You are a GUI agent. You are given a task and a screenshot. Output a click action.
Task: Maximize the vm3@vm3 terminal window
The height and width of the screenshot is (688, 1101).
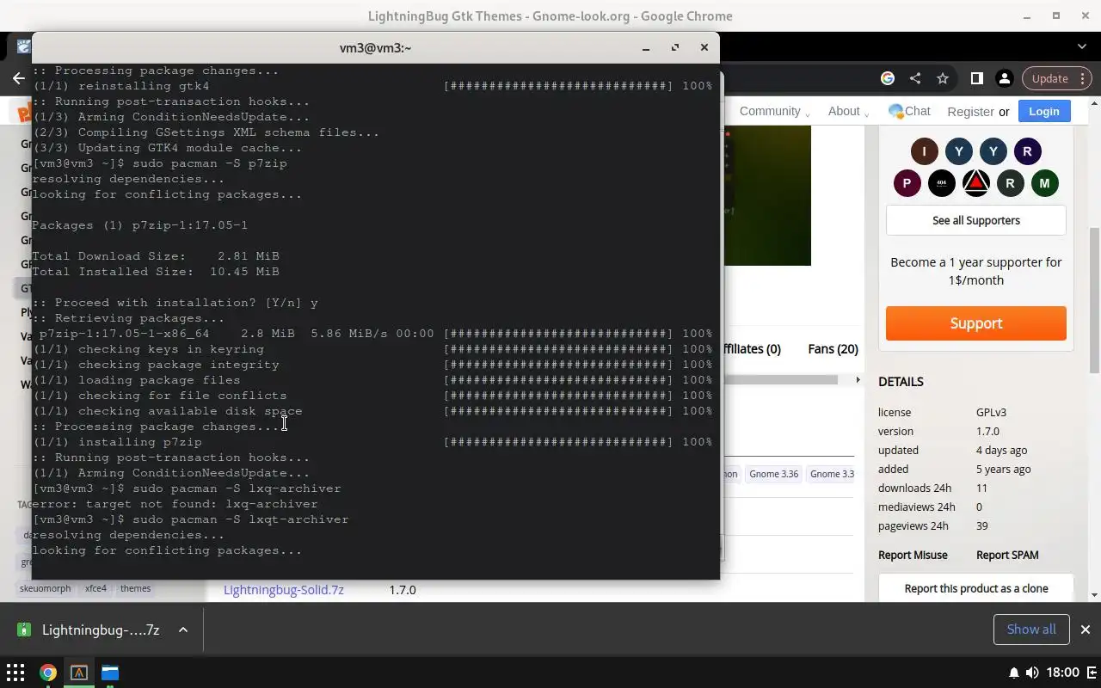click(x=675, y=48)
